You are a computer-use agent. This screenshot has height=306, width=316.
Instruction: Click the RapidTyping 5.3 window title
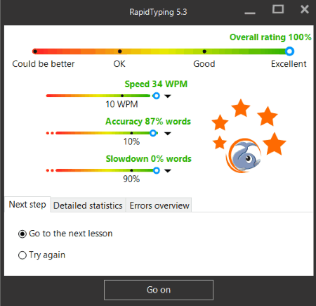tap(158, 12)
